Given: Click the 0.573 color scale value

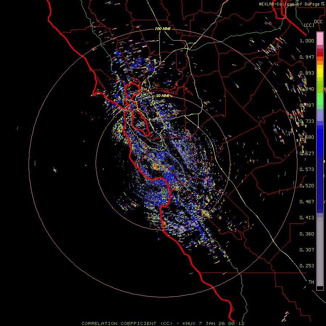Looking at the screenshot, I should [x=307, y=170].
